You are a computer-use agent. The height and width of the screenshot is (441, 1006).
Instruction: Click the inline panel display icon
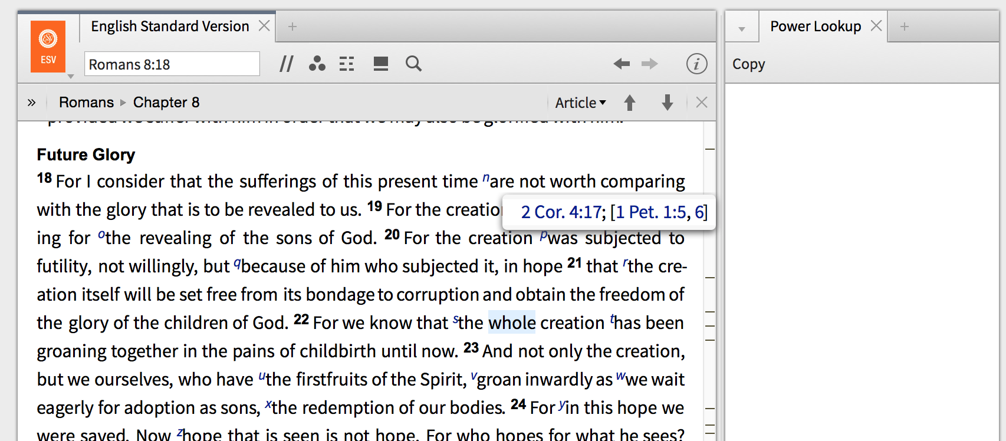381,64
